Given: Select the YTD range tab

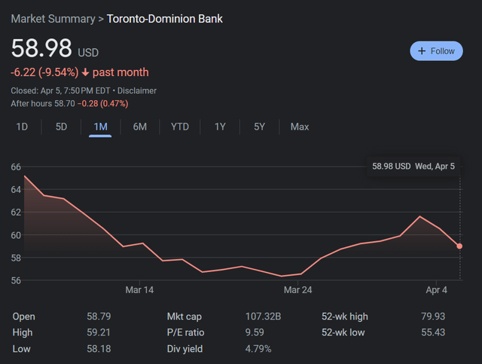Looking at the screenshot, I should (180, 127).
